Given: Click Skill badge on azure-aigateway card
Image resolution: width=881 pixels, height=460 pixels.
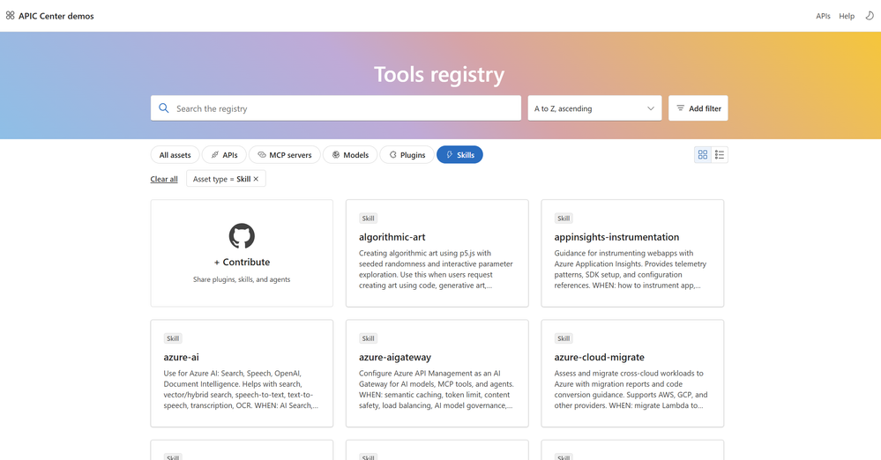Looking at the screenshot, I should click(368, 338).
